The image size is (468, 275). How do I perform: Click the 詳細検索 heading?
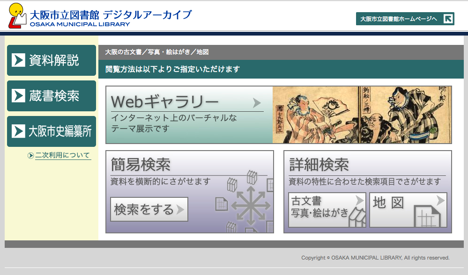[319, 165]
